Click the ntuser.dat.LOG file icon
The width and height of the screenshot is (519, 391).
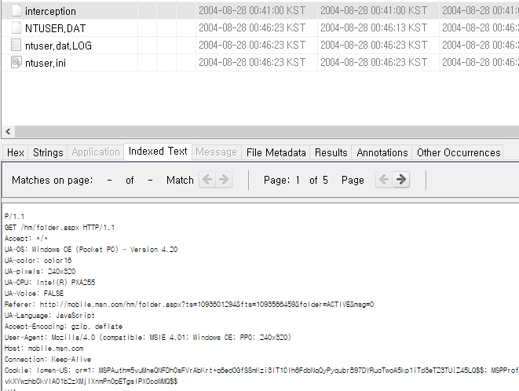(x=16, y=45)
